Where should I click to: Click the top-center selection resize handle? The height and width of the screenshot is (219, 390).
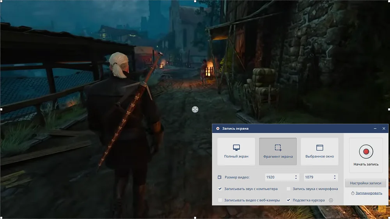pyautogui.click(x=195, y=1)
